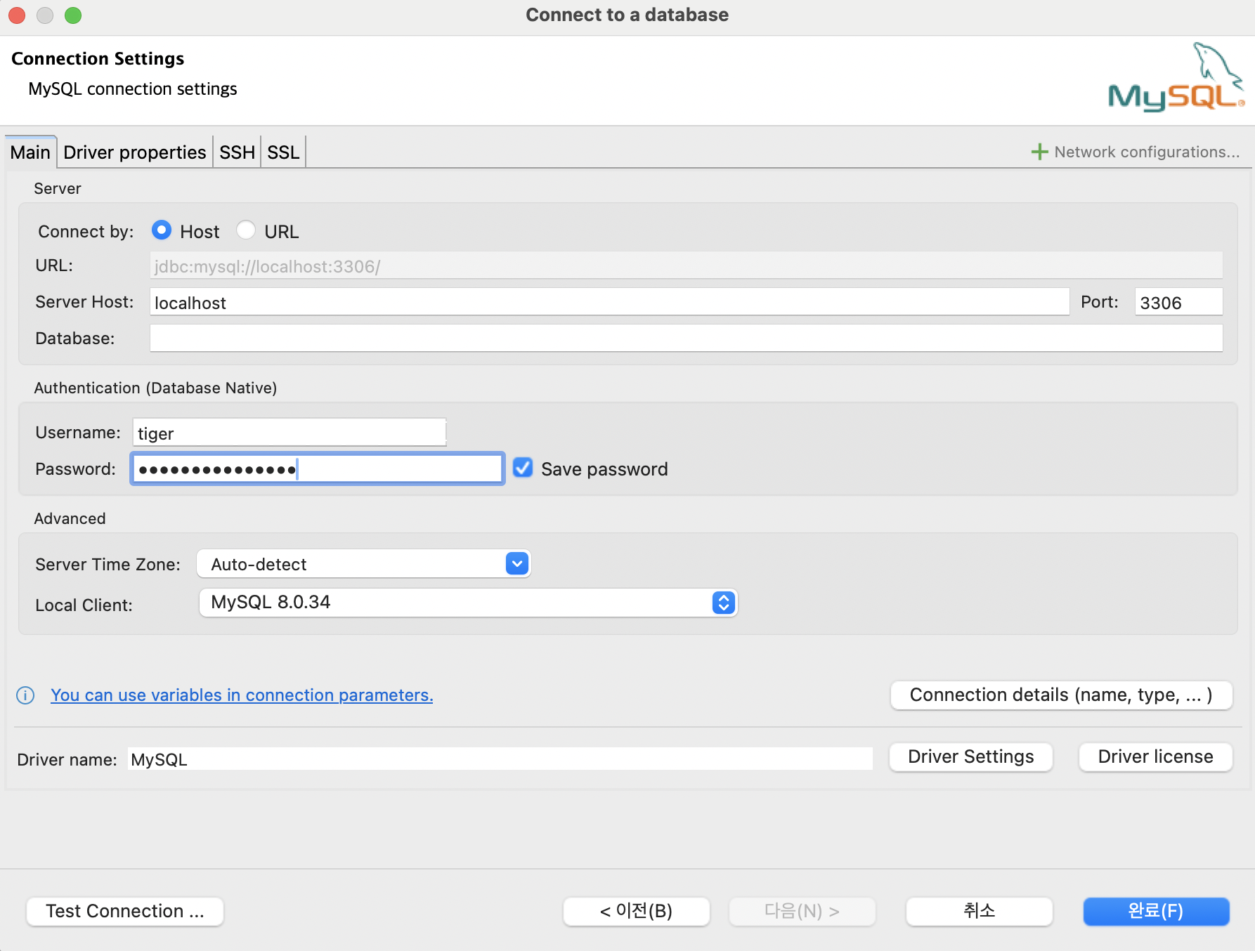
Task: Open the SSH tab
Action: pyautogui.click(x=237, y=152)
